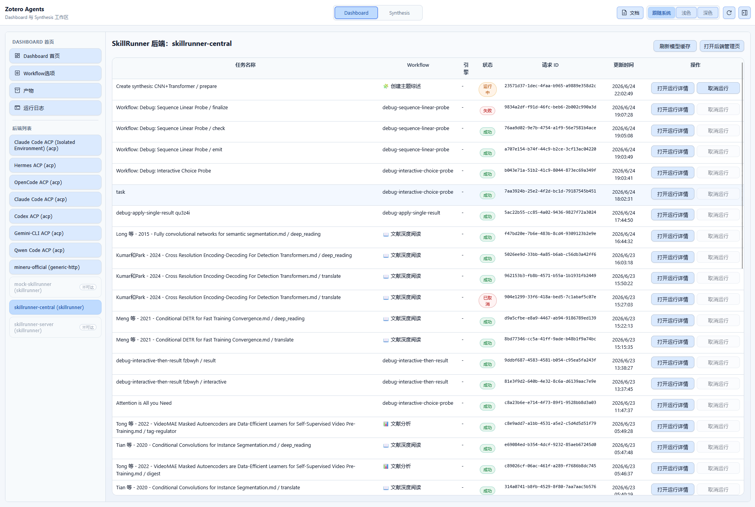Select skillrunner-central backend
The image size is (755, 507).
point(55,307)
